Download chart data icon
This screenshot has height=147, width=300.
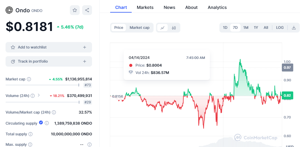tap(294, 28)
